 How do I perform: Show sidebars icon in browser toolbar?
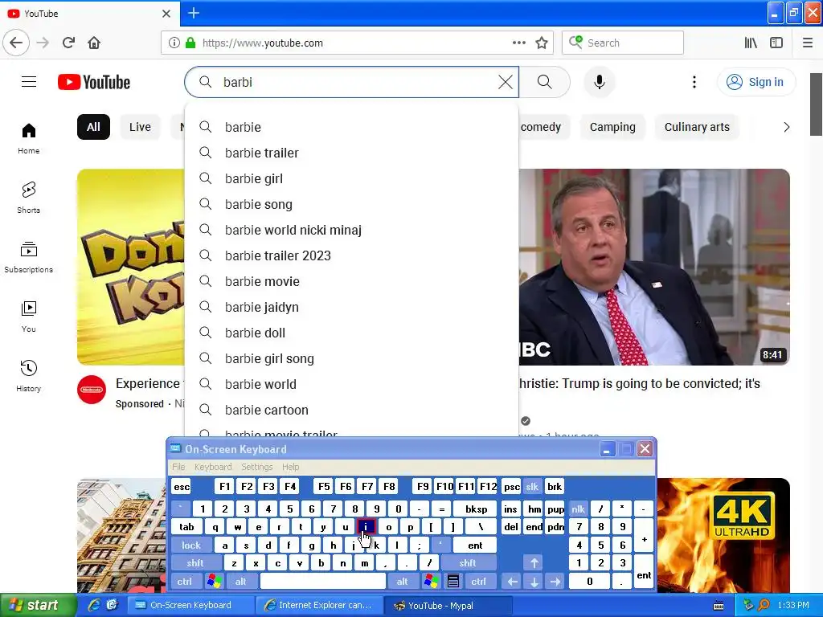click(776, 43)
